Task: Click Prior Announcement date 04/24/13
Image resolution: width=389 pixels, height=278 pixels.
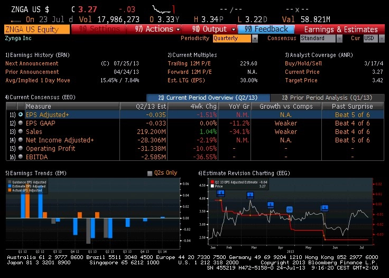Action: coord(126,72)
